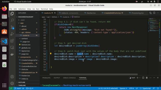
Task: Kill the terminal with trash icon
Action: tap(147, 78)
